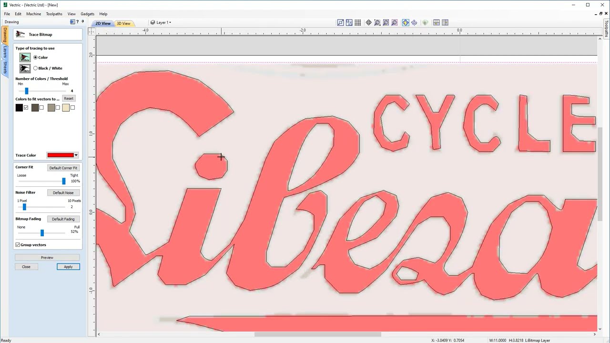Image resolution: width=610 pixels, height=343 pixels.
Task: Click the greyed-out lightbulb toolbar icon
Action: click(x=425, y=22)
